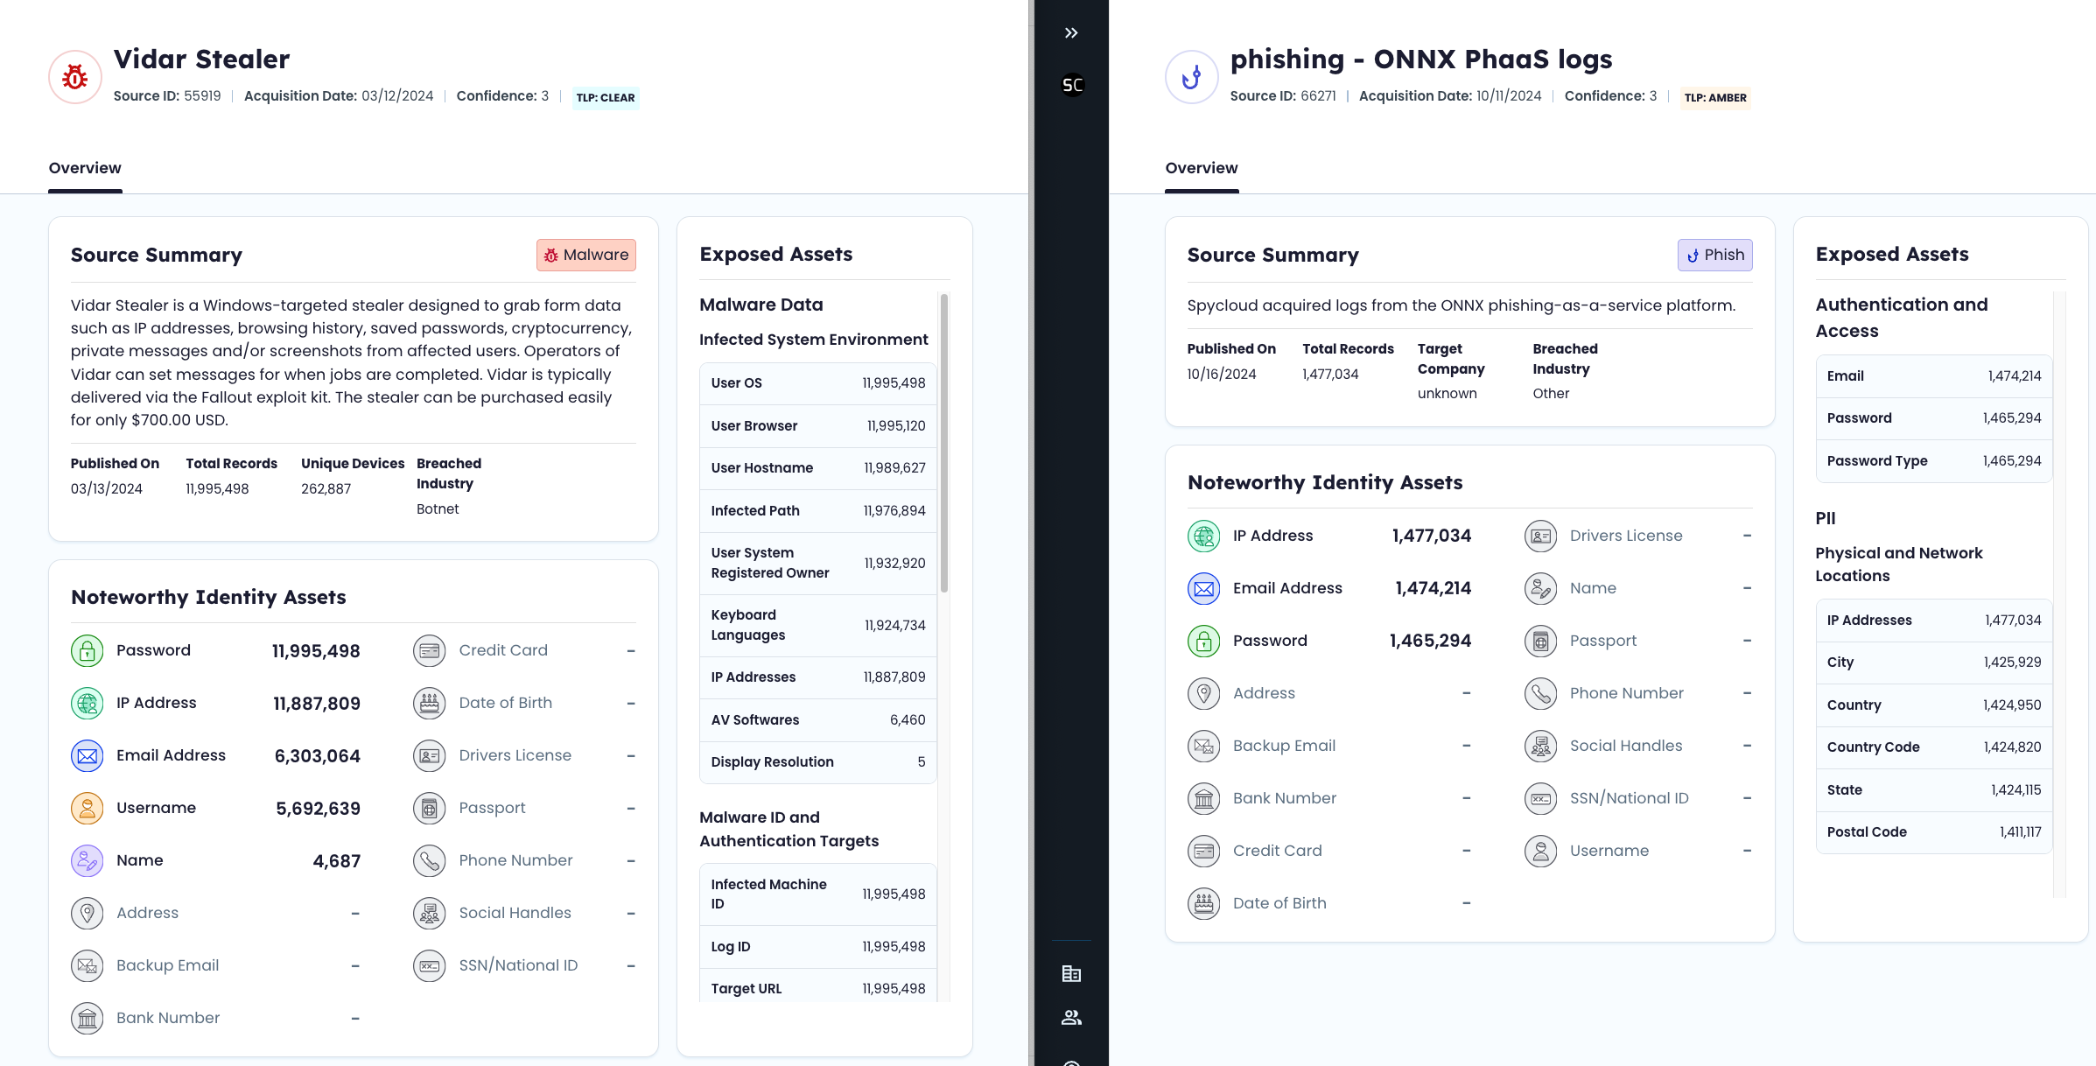Click the phishing hook source icon
Screen dimensions: 2096x1066
tap(1191, 77)
